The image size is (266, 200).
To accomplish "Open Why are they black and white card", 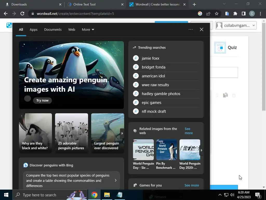I will pyautogui.click(x=35, y=133).
